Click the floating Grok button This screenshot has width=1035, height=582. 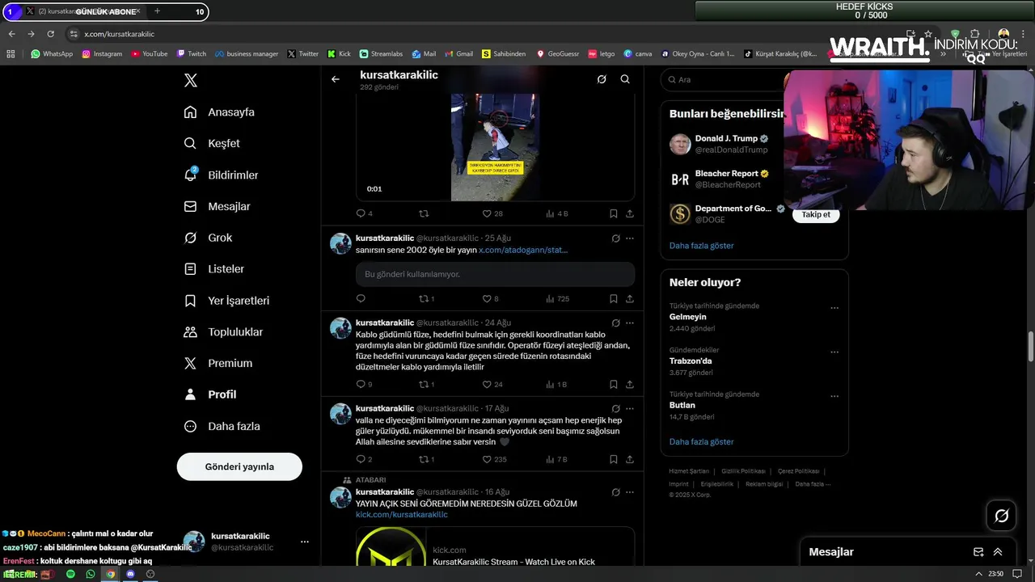(1001, 516)
